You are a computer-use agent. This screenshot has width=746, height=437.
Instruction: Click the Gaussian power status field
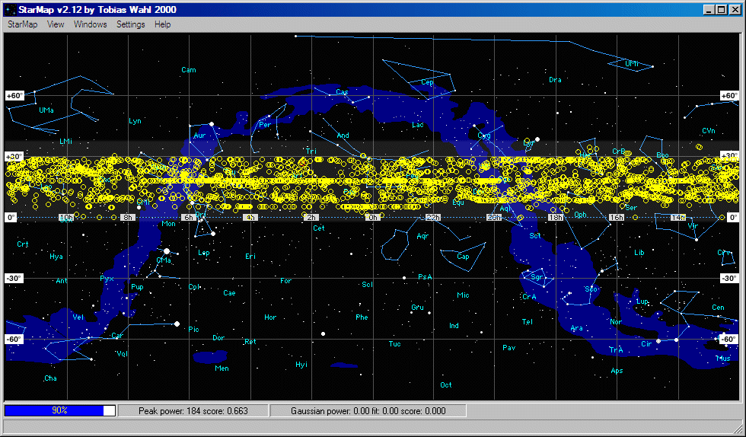click(368, 410)
